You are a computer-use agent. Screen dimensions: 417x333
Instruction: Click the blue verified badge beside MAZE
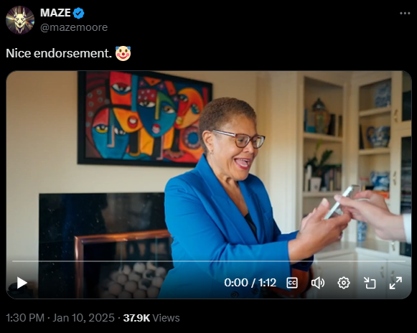click(x=78, y=14)
